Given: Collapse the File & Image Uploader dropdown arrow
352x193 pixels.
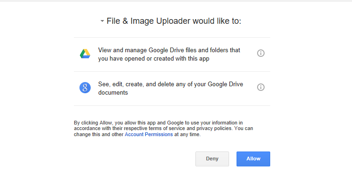Looking at the screenshot, I should click(102, 21).
